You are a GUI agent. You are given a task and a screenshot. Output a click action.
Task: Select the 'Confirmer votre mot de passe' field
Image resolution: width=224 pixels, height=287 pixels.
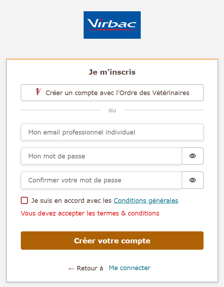[101, 180]
